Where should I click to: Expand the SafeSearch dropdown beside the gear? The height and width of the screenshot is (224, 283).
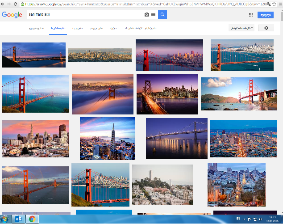point(241,28)
